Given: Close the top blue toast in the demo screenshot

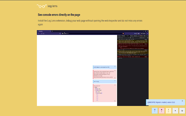Looking at the screenshot, I should 115,66.
